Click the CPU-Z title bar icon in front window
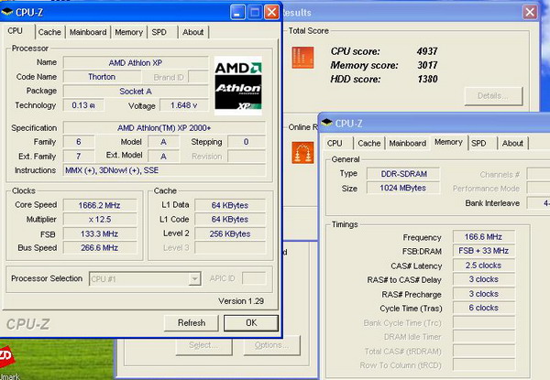550x380 pixels. 6,12
